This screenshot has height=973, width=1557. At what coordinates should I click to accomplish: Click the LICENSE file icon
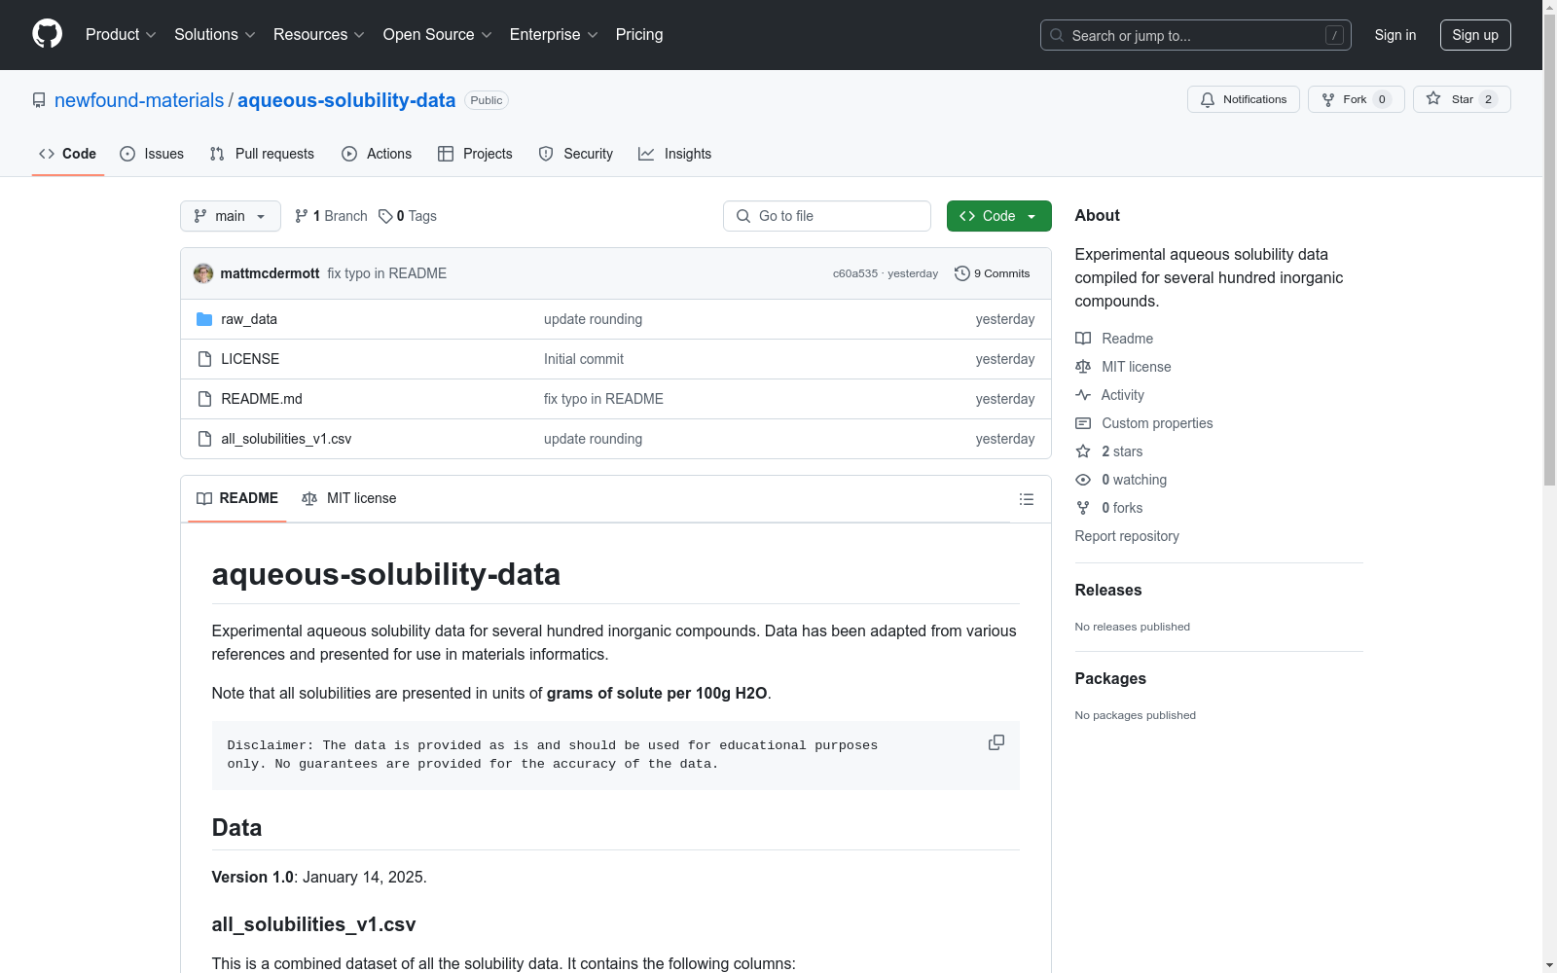click(x=204, y=359)
